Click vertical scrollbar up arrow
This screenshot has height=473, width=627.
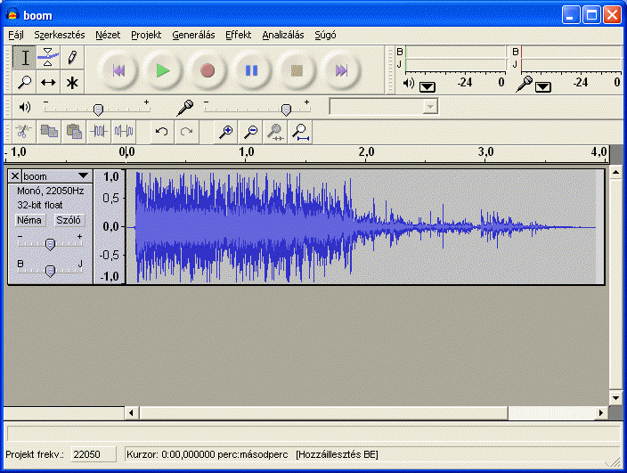point(615,173)
